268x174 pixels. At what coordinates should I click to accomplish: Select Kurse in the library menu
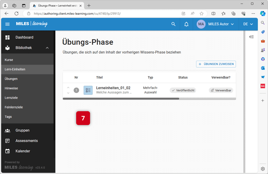click(9, 60)
